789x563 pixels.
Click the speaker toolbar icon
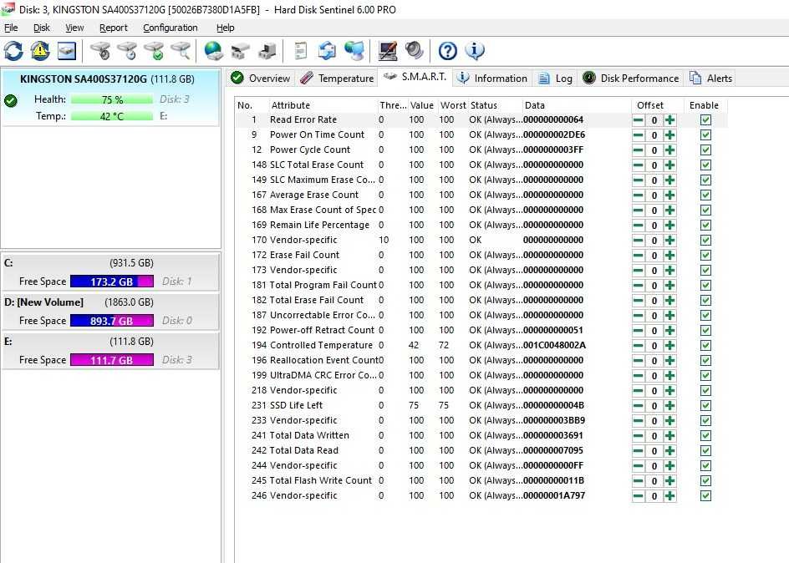pyautogui.click(x=414, y=51)
